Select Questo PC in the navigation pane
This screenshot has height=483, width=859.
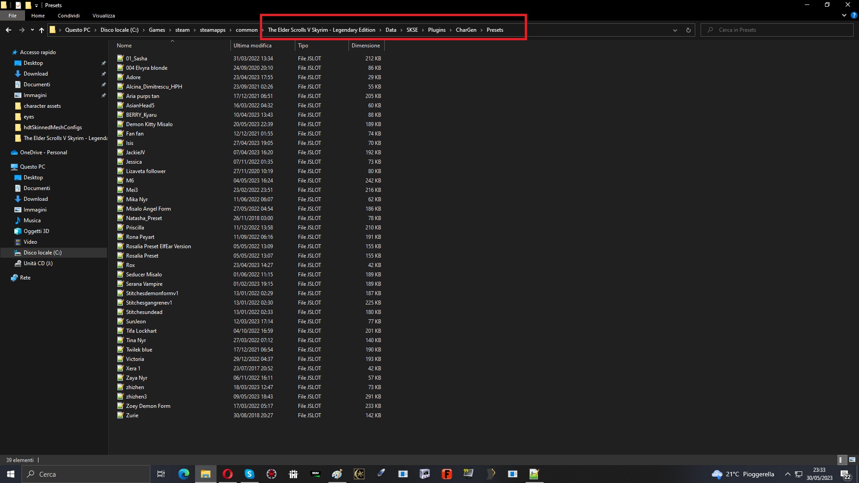(32, 167)
